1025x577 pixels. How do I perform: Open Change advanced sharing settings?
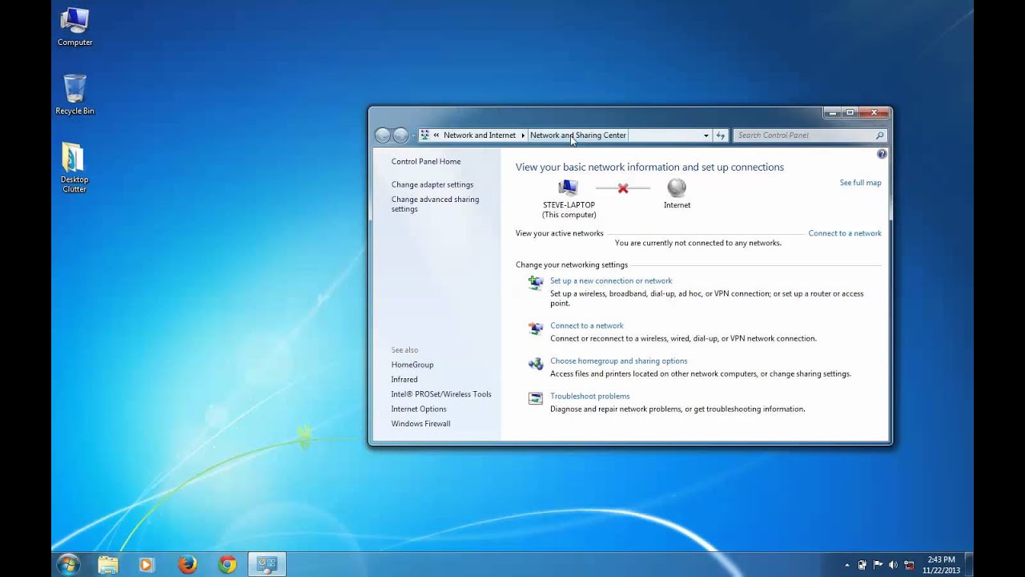(435, 204)
